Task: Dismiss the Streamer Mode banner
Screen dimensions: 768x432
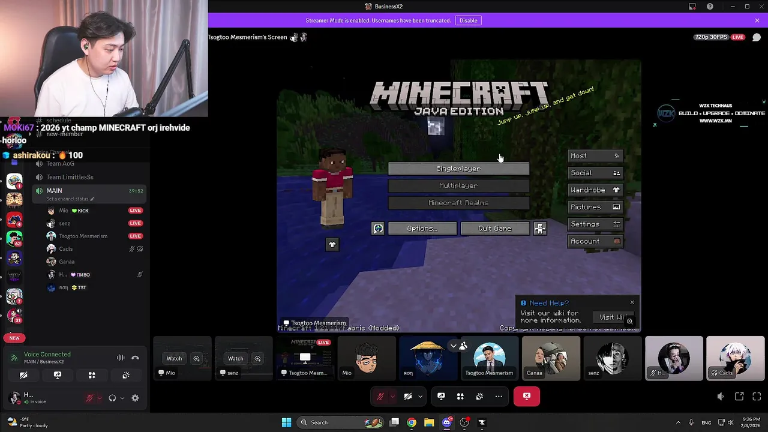Action: (757, 20)
